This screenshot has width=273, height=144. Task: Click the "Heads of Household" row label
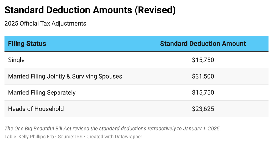click(x=36, y=109)
